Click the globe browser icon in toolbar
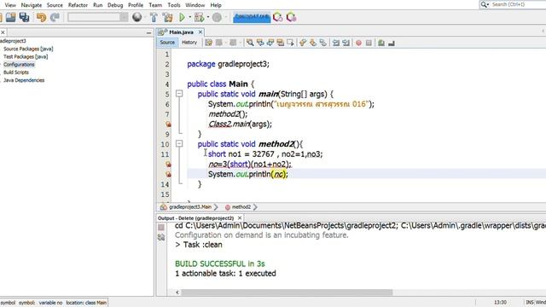The width and height of the screenshot is (546, 307). [136, 17]
